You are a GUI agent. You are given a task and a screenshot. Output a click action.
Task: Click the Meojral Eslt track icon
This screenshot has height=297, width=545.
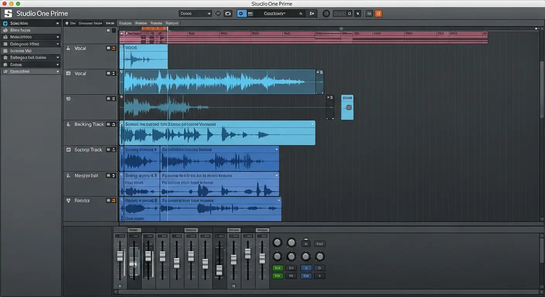(69, 176)
